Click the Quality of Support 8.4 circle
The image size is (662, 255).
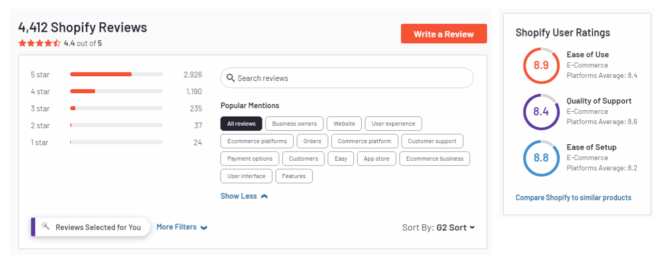click(541, 112)
